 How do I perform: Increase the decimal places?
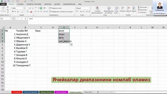click(x=87, y=11)
